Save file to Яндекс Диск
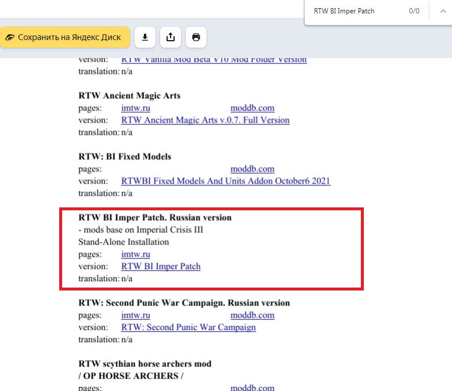 click(65, 37)
